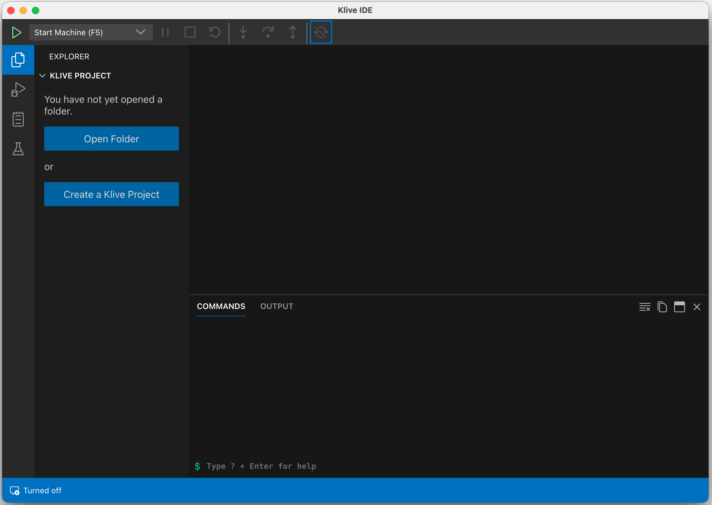Click the green Start Machine play icon
712x505 pixels.
click(16, 32)
